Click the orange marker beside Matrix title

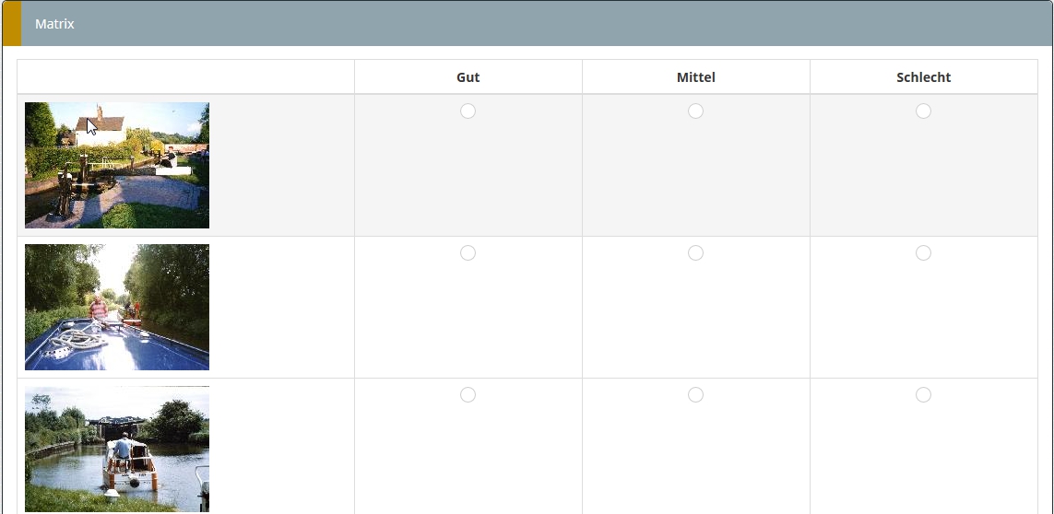[11, 24]
